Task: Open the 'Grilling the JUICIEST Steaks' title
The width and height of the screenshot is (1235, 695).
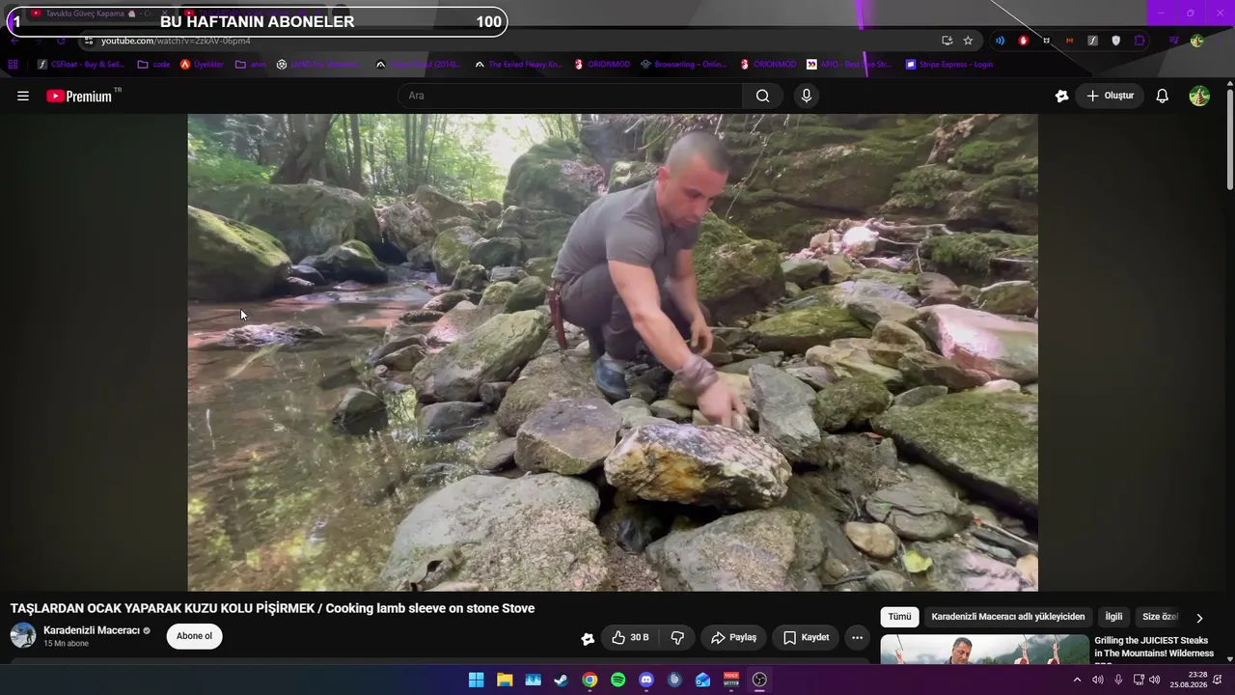Action: click(1154, 647)
